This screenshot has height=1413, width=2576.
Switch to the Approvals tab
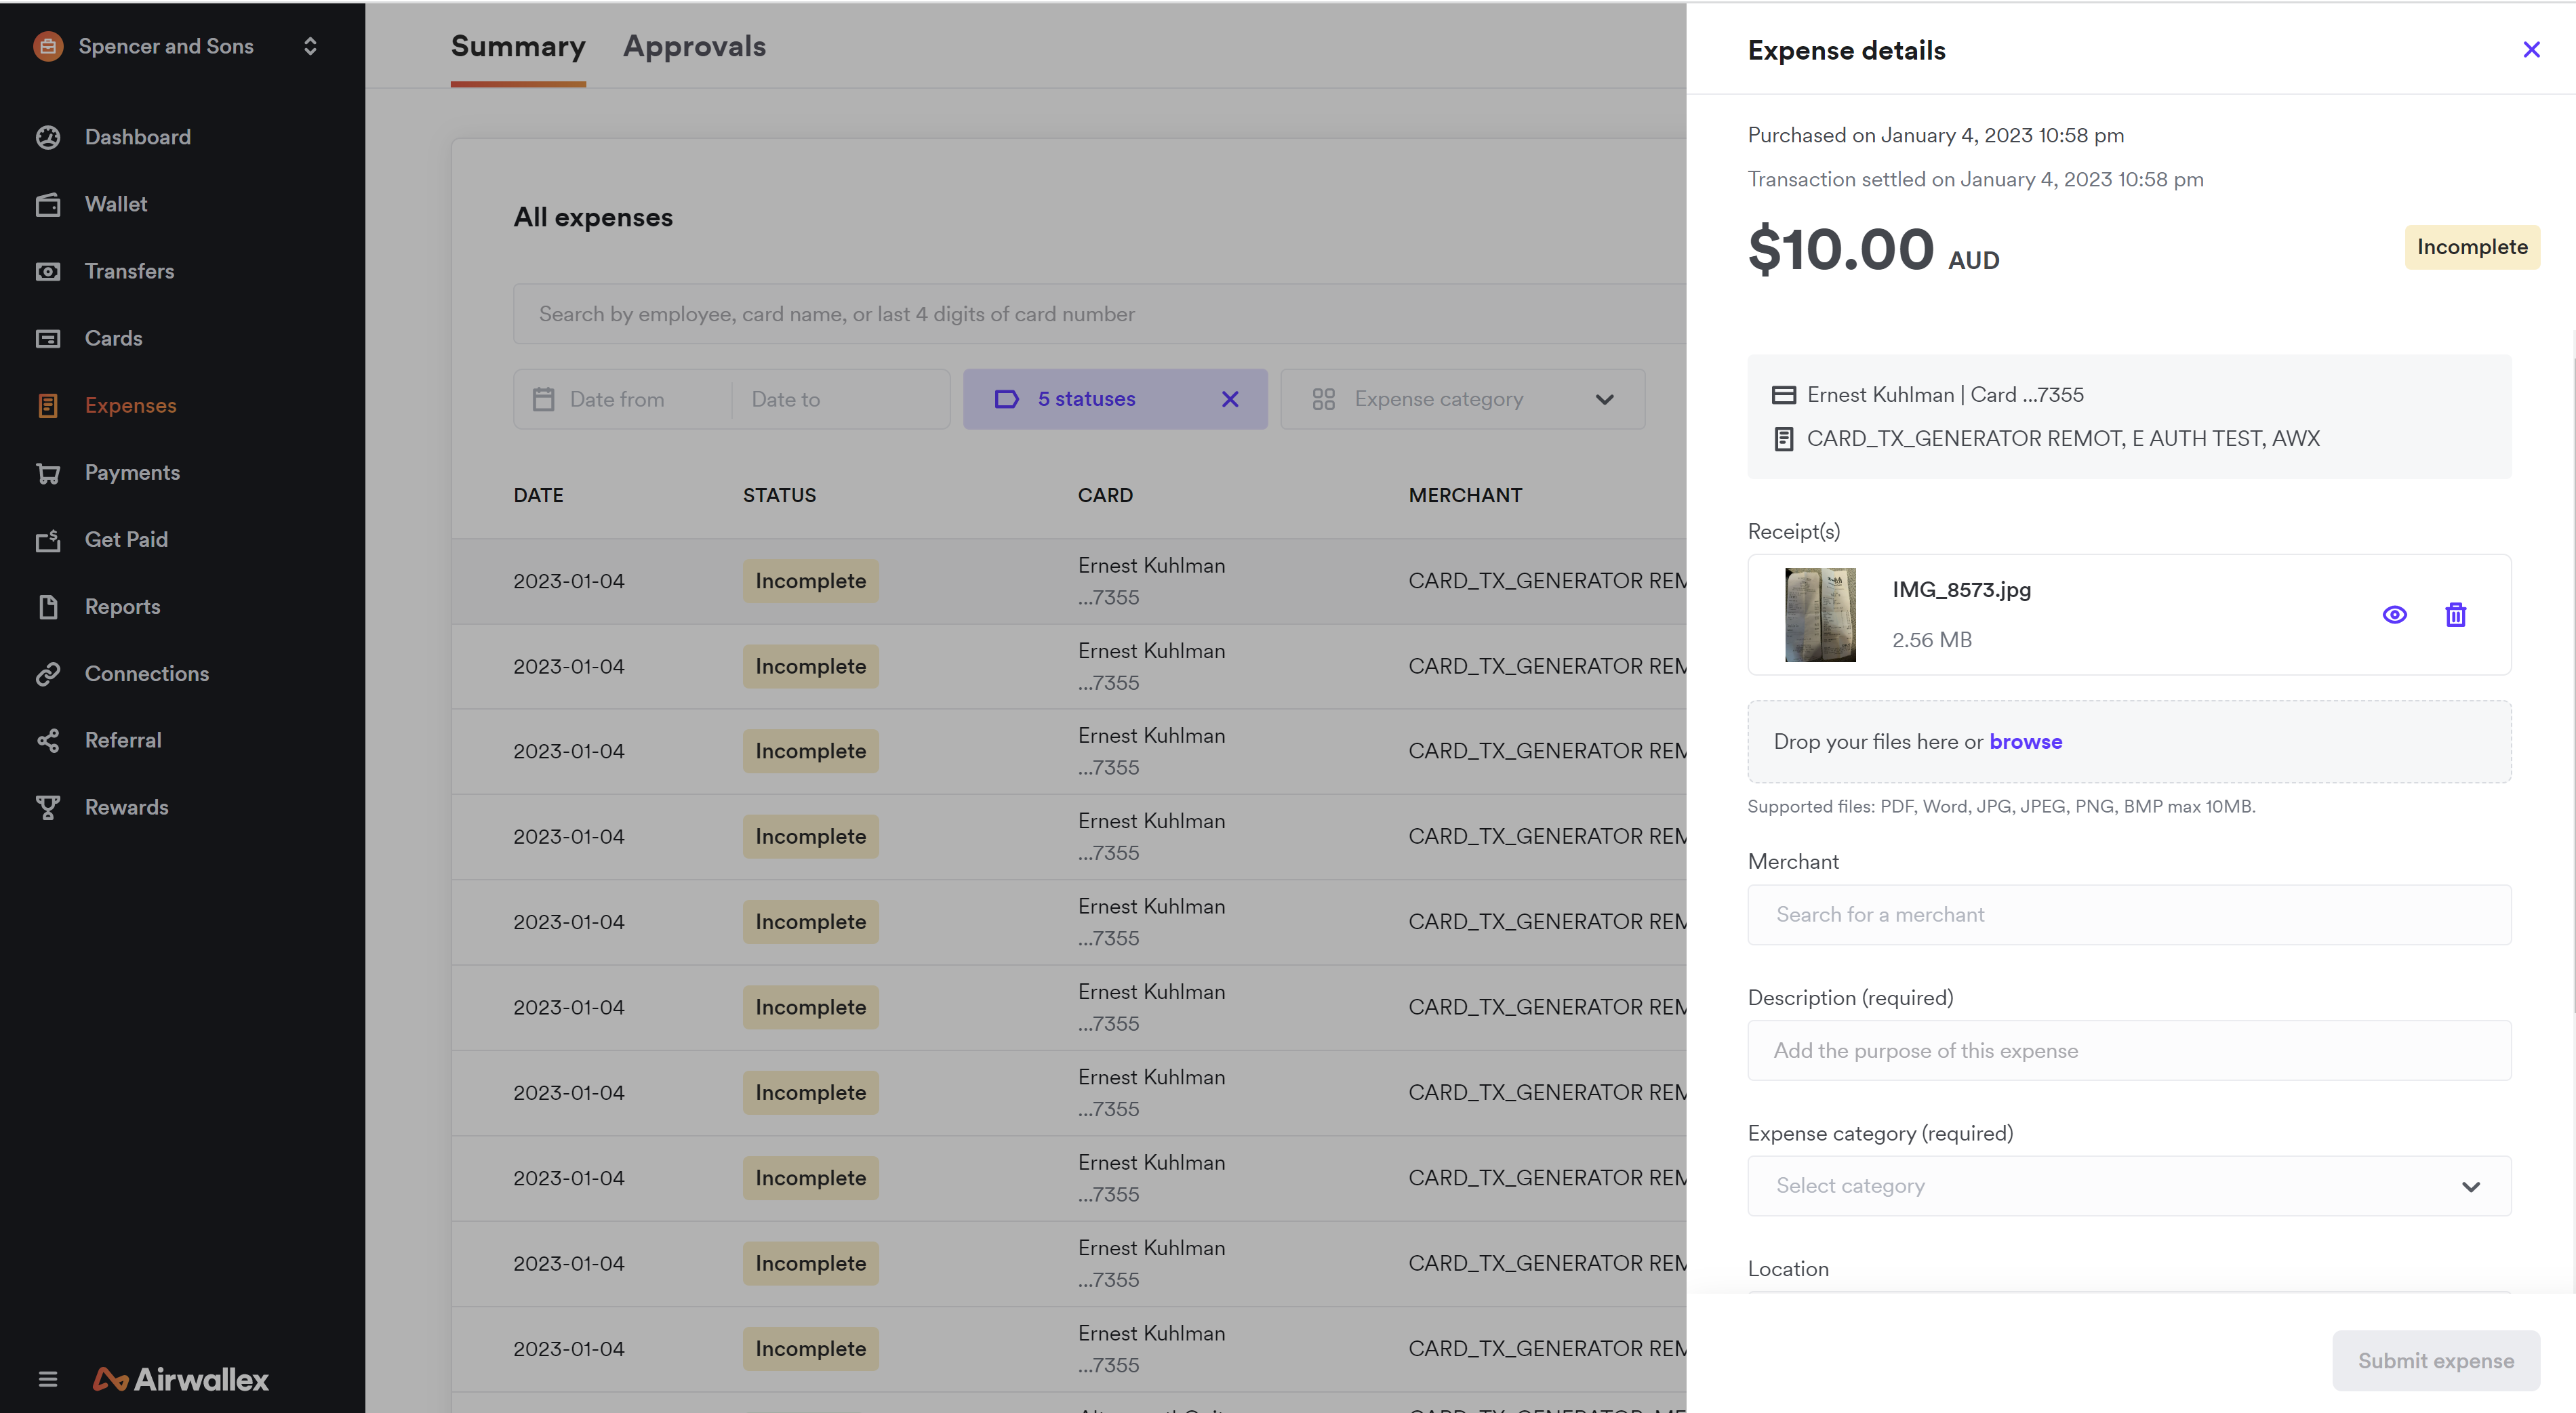pyautogui.click(x=694, y=47)
